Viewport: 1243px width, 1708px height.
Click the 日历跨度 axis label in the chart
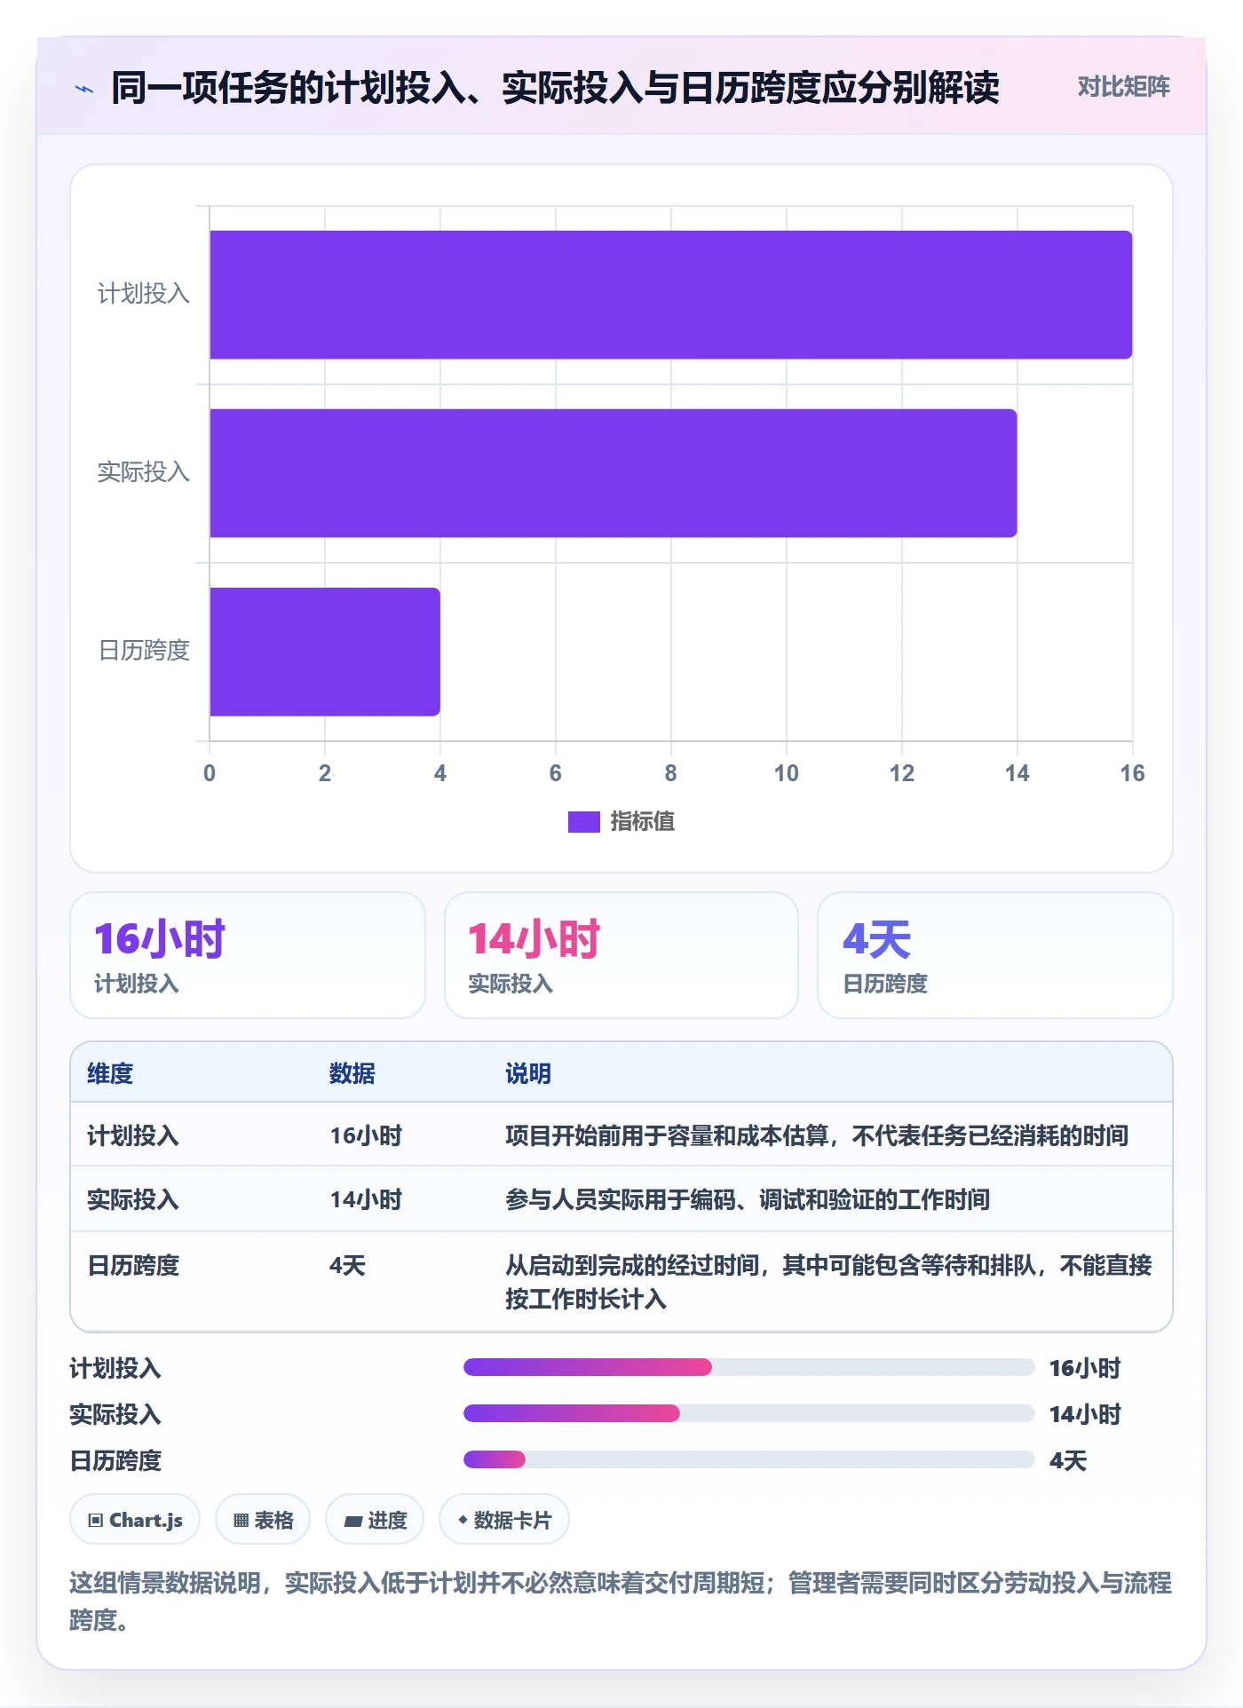coord(144,651)
